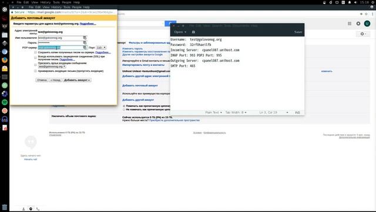This screenshot has width=376, height=212.
Task: Click the password manager icon in POP server field
Action: [85, 48]
